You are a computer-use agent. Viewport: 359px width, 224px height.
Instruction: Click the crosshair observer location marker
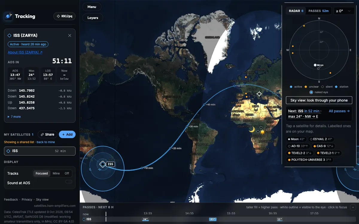point(259,94)
